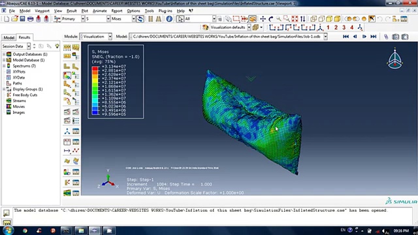Toggle the wireframe render style cube
Viewport: 418px width, 235px height.
(x=313, y=19)
